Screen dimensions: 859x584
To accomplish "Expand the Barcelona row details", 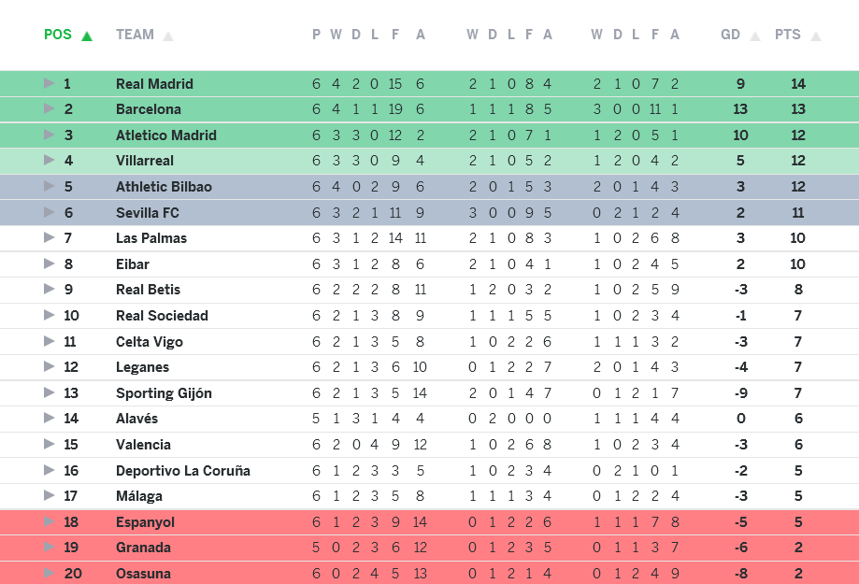I will (50, 109).
